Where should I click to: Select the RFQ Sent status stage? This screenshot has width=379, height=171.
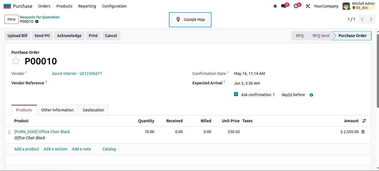coord(321,36)
